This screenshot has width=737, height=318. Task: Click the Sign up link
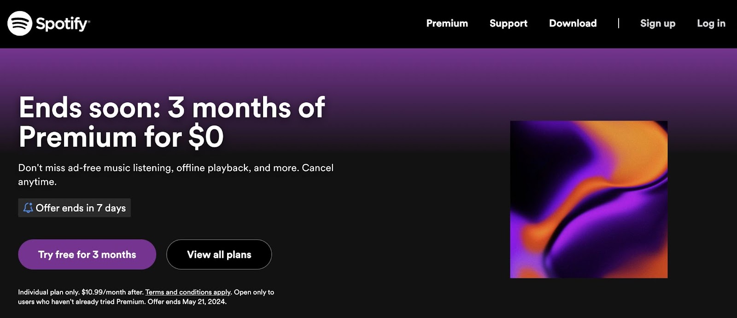(658, 23)
